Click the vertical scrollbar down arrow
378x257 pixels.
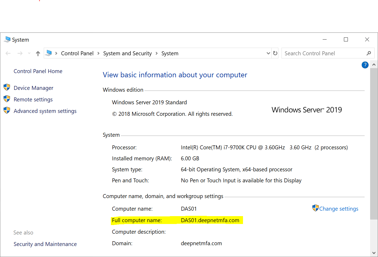pyautogui.click(x=374, y=253)
